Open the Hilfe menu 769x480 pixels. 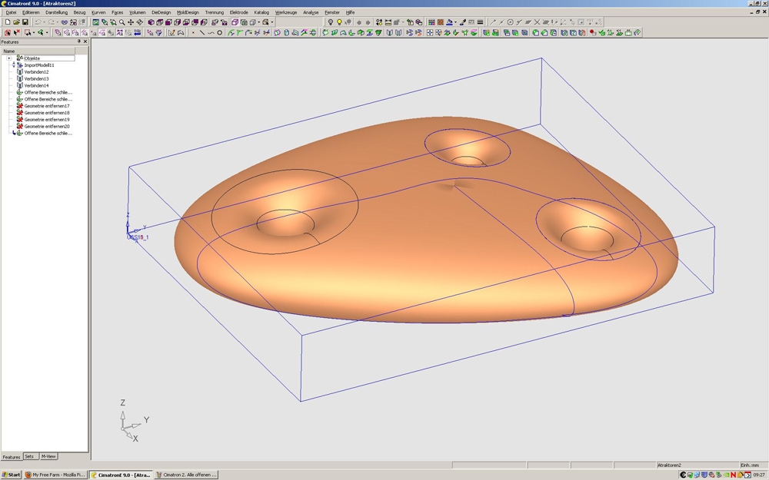pyautogui.click(x=350, y=12)
